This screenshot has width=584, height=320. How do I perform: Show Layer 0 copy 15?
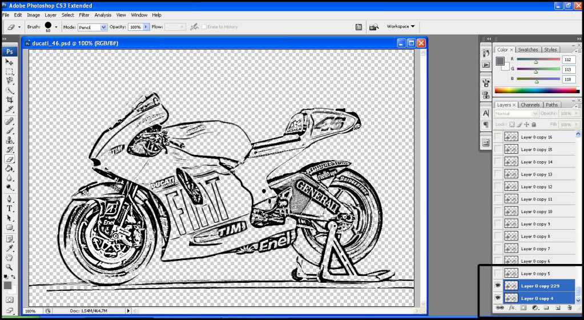(498, 149)
